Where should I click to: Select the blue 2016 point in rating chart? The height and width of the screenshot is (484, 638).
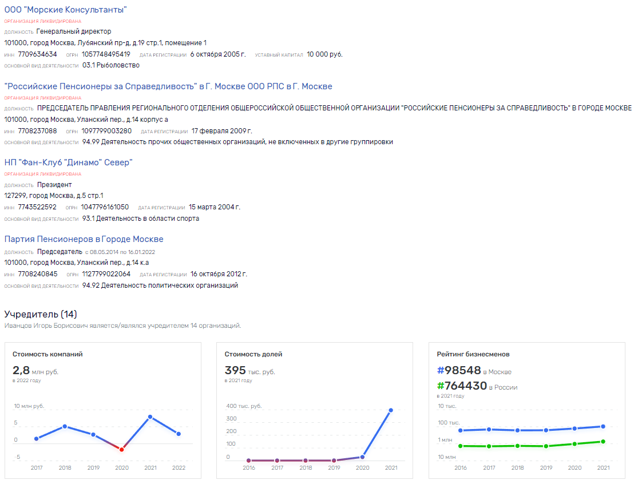pyautogui.click(x=461, y=430)
